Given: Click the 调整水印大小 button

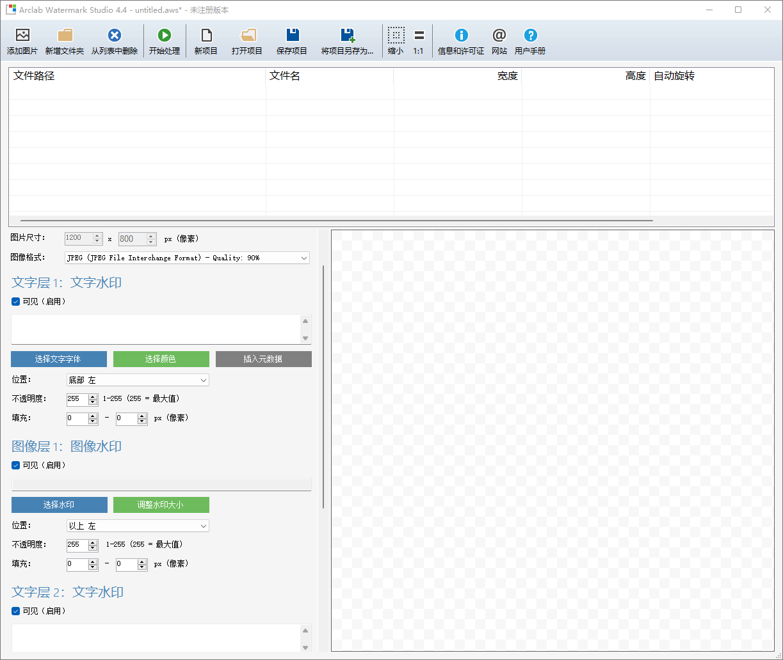Looking at the screenshot, I should tap(161, 505).
